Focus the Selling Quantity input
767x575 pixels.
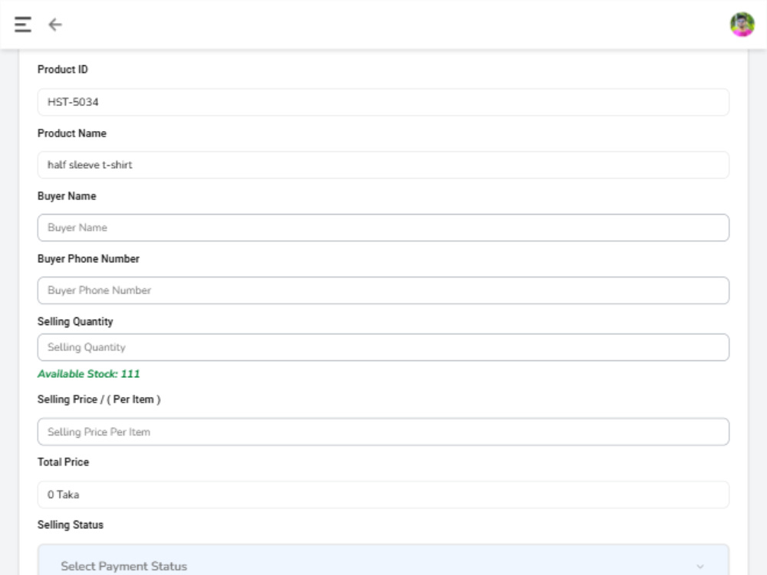pyautogui.click(x=383, y=347)
